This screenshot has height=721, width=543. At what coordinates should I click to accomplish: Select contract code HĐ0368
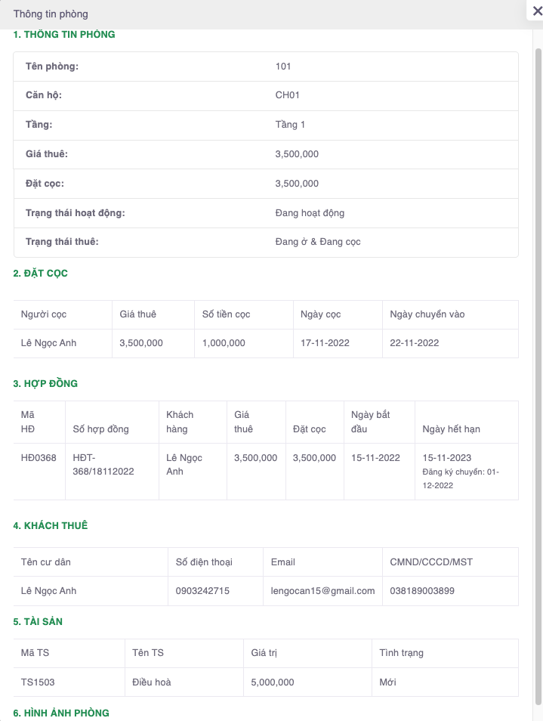coord(39,458)
